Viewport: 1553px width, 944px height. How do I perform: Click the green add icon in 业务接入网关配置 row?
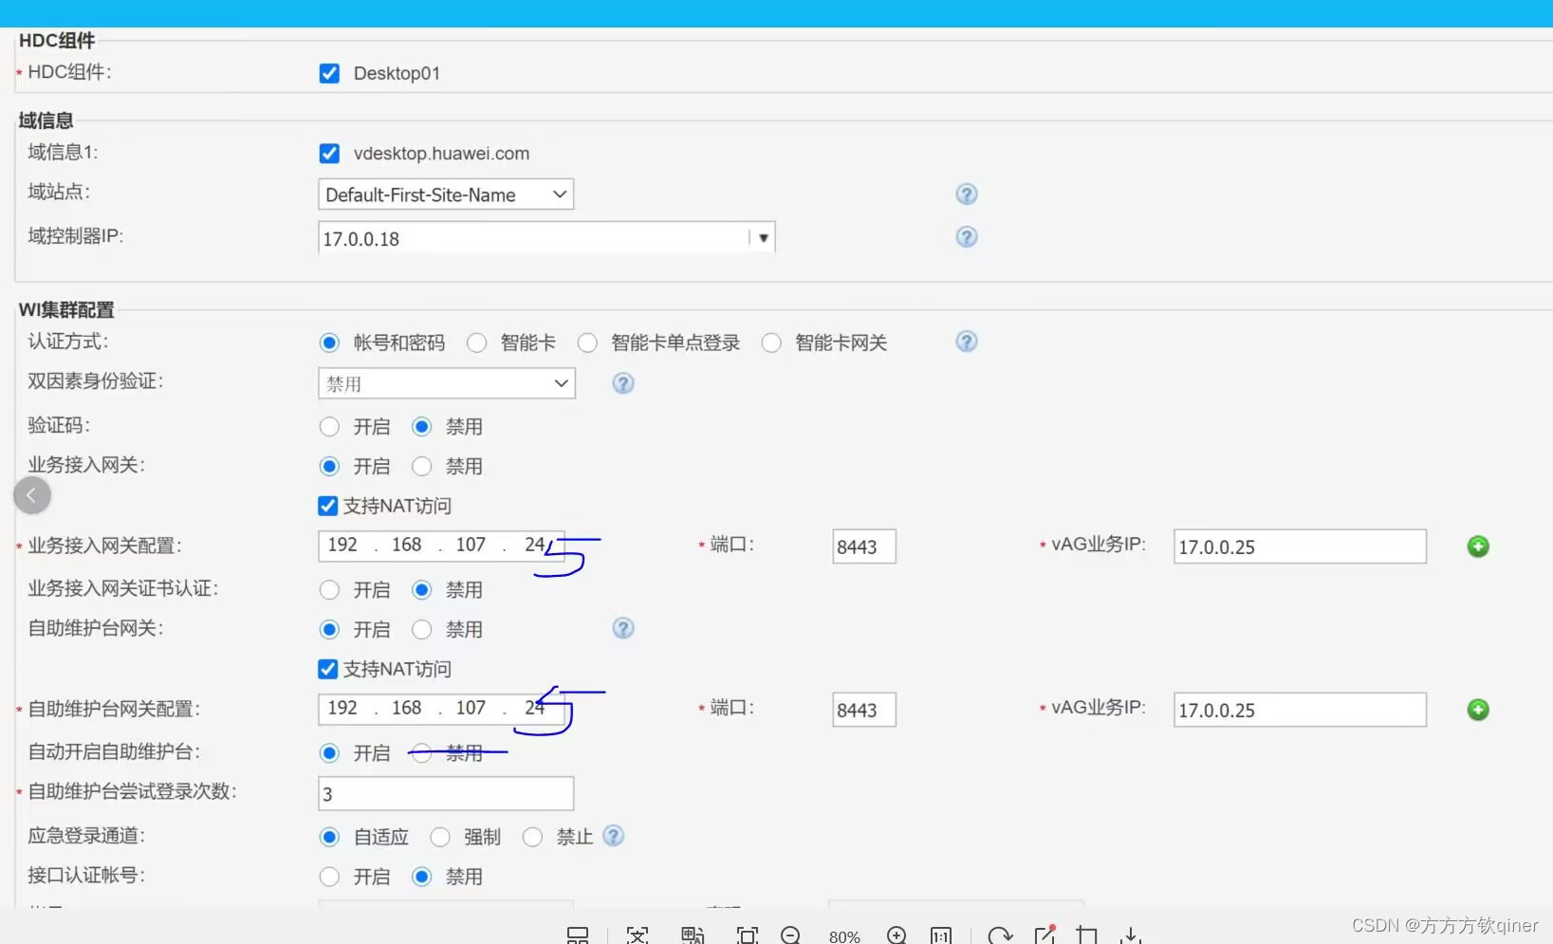1477,546
